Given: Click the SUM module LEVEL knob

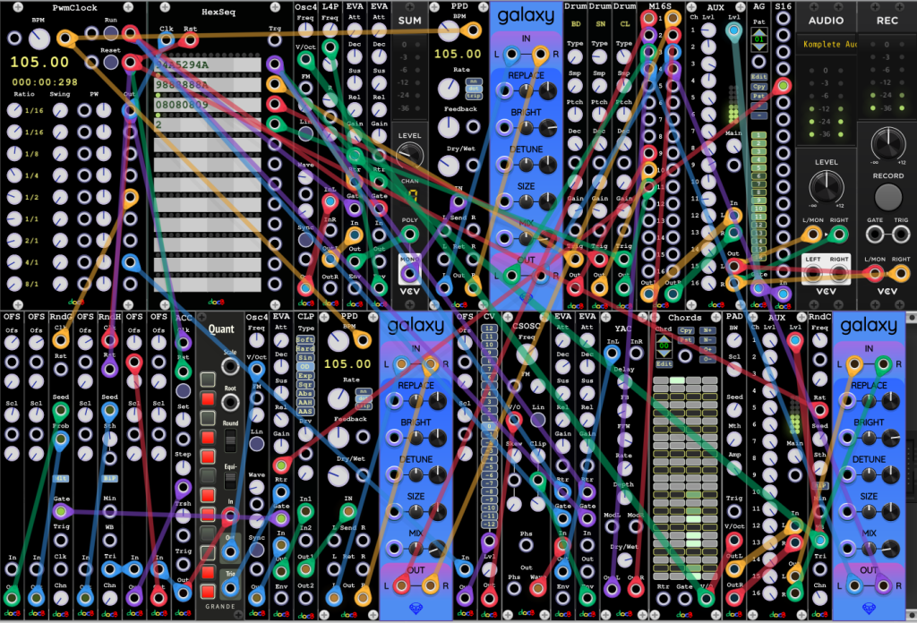Looking at the screenshot, I should tap(409, 155).
